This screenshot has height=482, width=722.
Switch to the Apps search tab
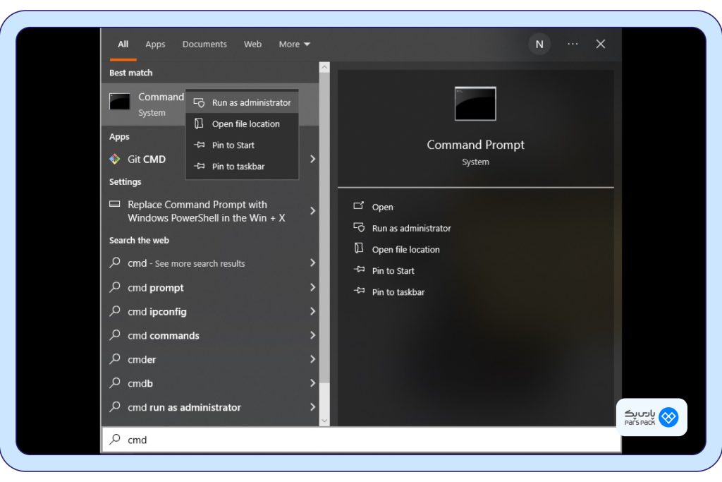click(155, 44)
